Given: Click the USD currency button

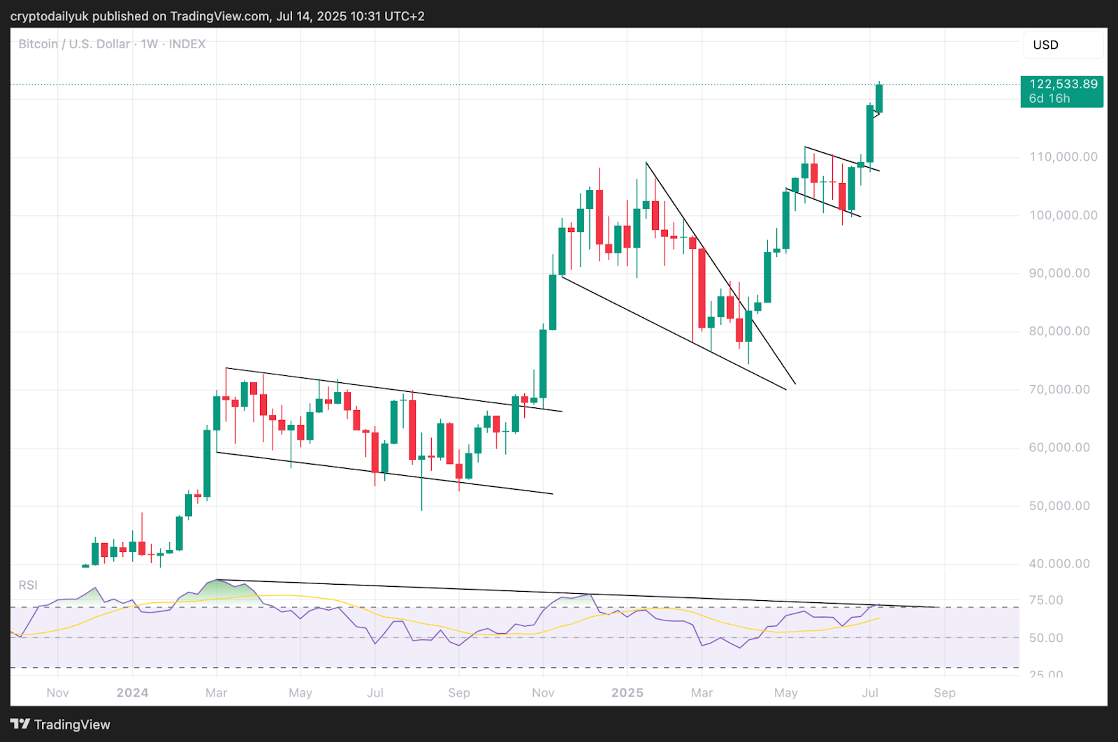Looking at the screenshot, I should pos(1063,45).
